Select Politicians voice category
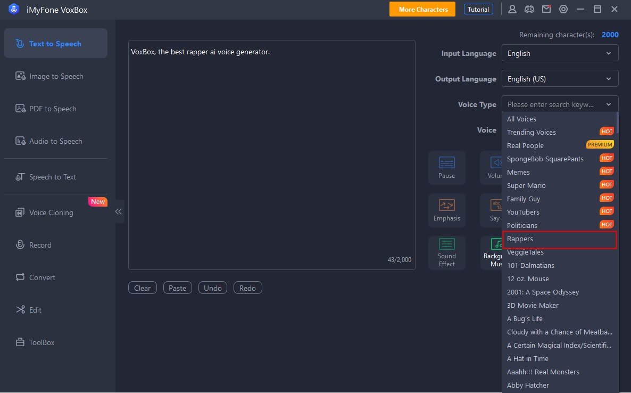This screenshot has width=631, height=393. click(x=559, y=225)
